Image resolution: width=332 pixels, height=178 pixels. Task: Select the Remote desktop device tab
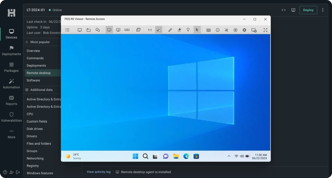[43, 73]
